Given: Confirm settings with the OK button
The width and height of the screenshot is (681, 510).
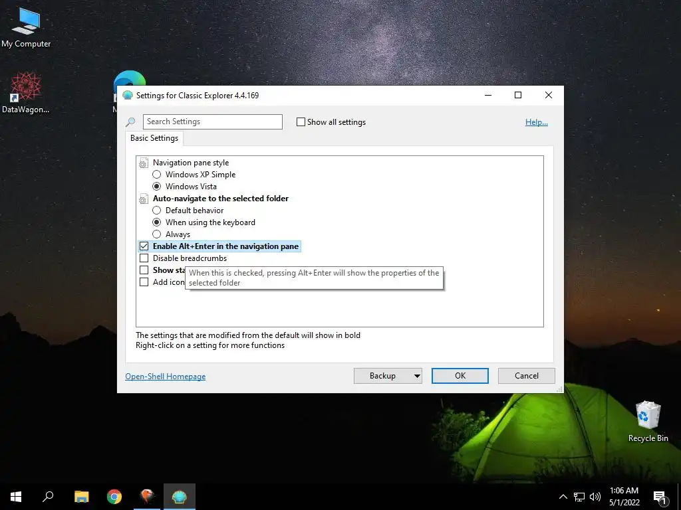Looking at the screenshot, I should 460,376.
